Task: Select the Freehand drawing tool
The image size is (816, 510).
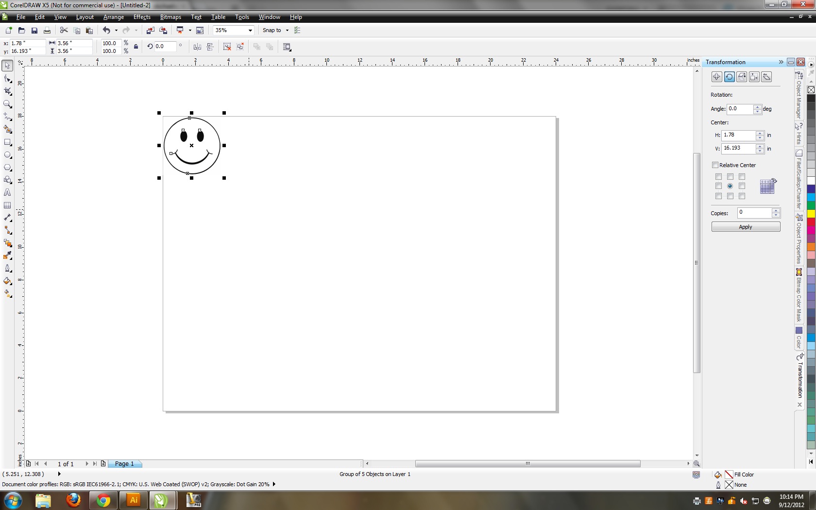Action: pyautogui.click(x=7, y=117)
